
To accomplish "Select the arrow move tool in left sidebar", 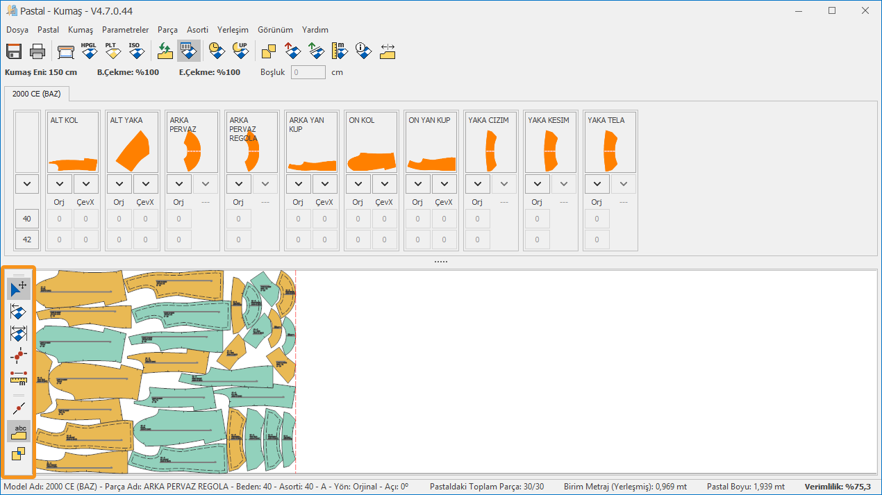I will click(19, 289).
